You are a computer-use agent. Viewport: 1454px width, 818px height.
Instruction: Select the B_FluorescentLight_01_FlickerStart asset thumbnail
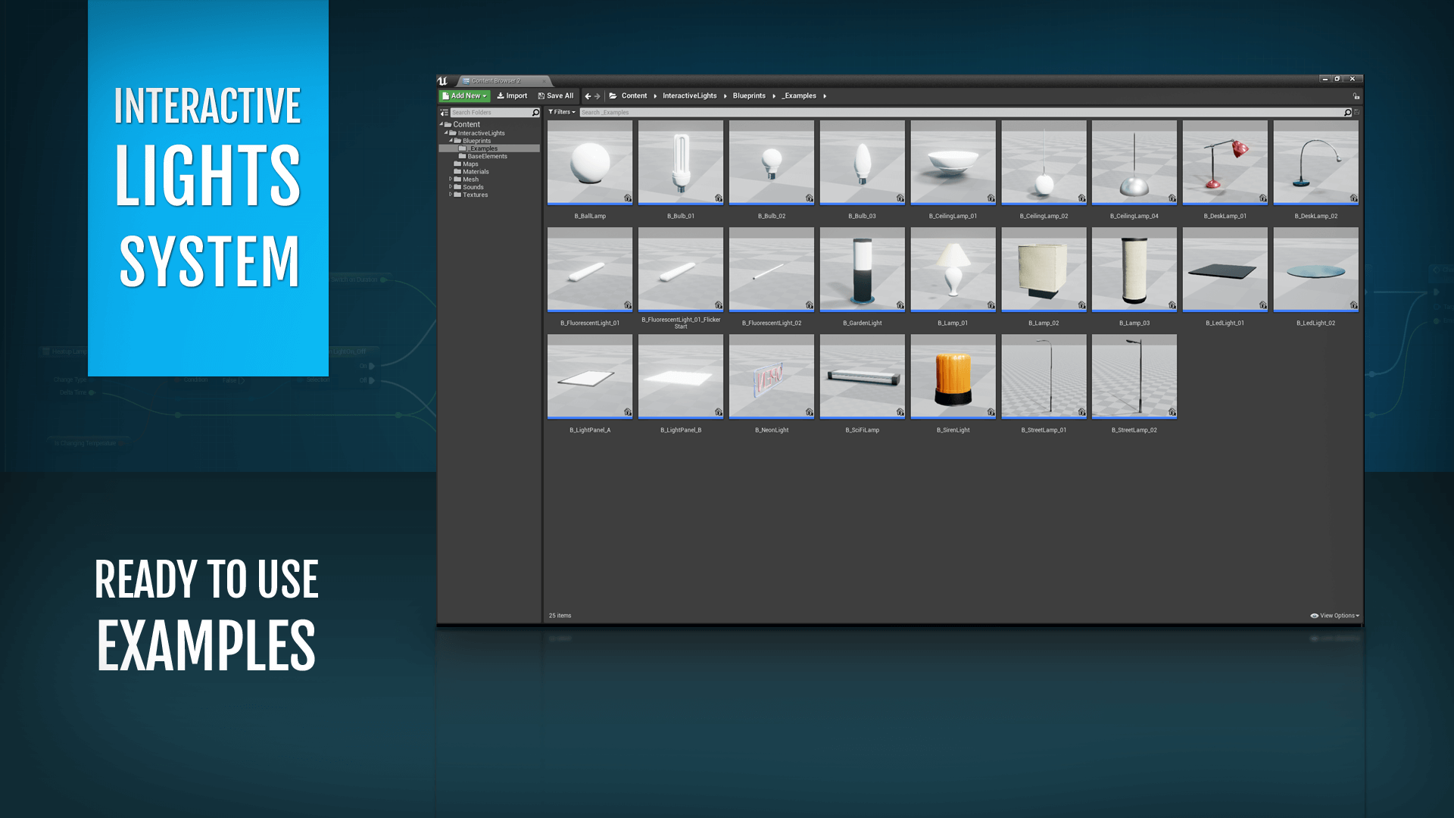pyautogui.click(x=681, y=269)
